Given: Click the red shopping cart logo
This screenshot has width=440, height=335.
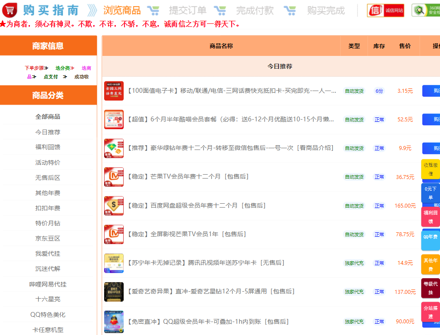Looking at the screenshot, I should 10,10.
